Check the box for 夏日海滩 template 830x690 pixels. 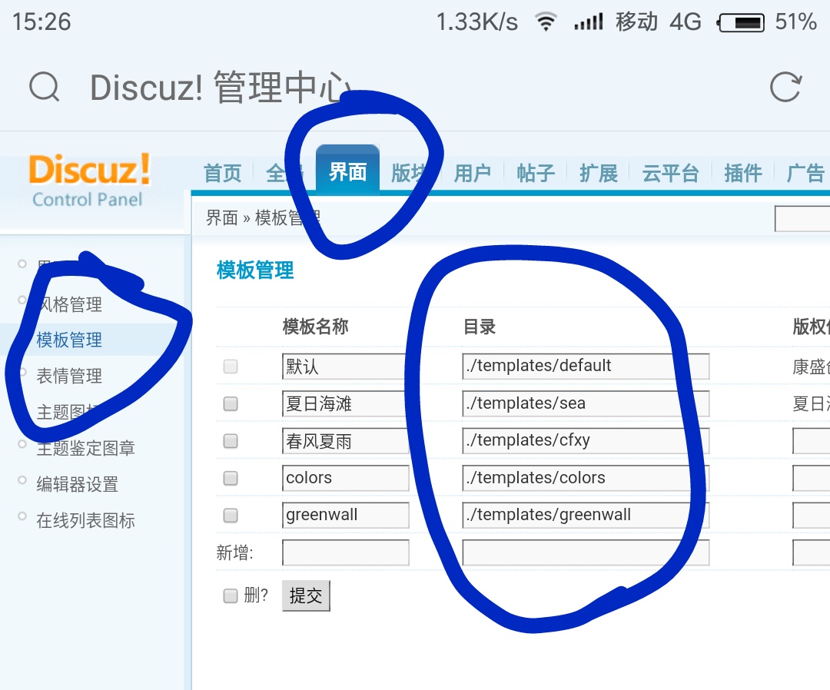(231, 404)
